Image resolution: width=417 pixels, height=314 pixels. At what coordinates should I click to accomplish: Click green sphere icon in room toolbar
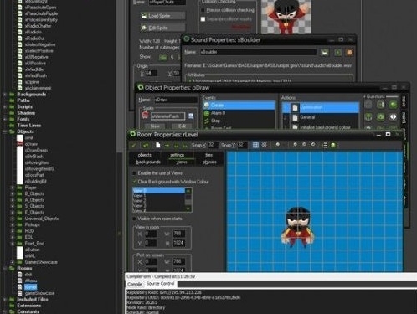click(x=333, y=145)
